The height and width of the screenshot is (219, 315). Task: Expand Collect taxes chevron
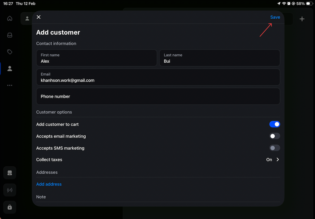tap(277, 160)
